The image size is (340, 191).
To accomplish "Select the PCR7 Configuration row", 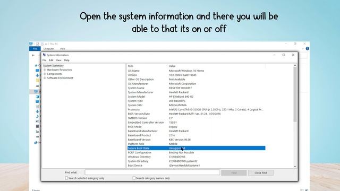I will [x=196, y=152].
